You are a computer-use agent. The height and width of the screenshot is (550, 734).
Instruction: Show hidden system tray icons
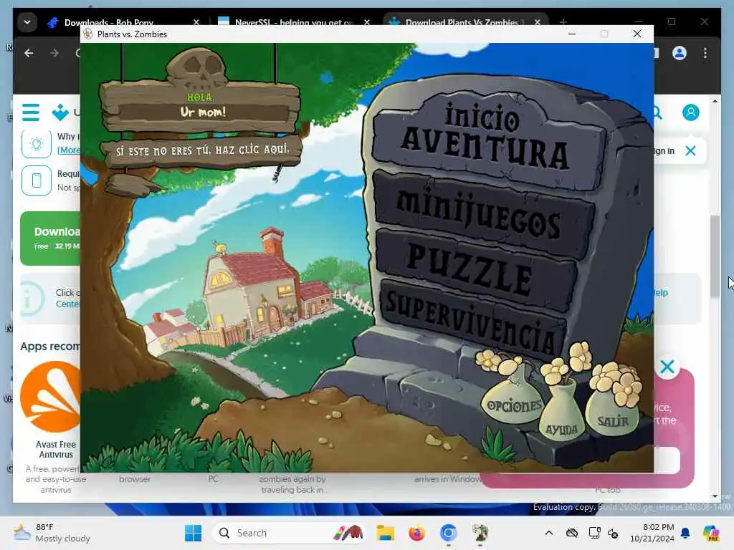coord(549,533)
